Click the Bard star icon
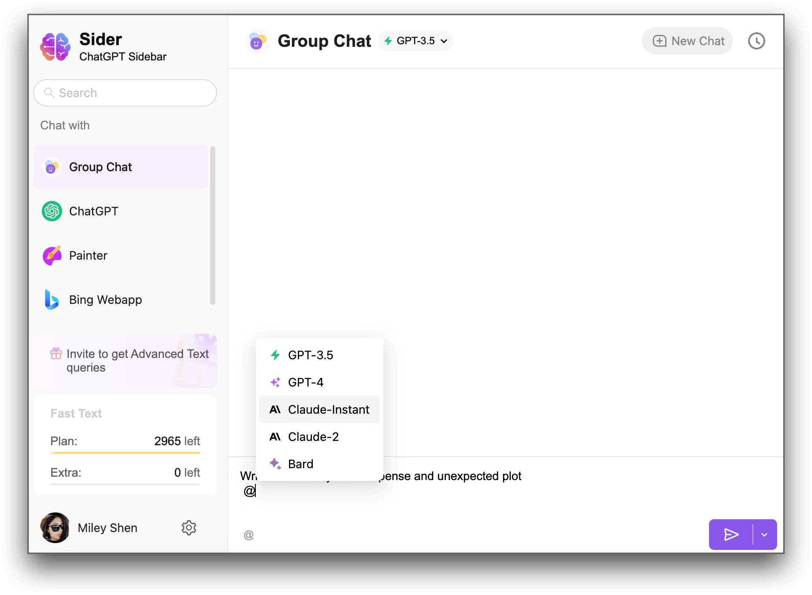This screenshot has width=812, height=595. tap(275, 464)
